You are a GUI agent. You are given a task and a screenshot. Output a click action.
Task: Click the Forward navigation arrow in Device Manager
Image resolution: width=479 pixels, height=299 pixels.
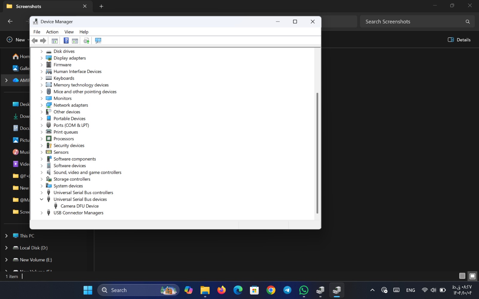(x=43, y=41)
